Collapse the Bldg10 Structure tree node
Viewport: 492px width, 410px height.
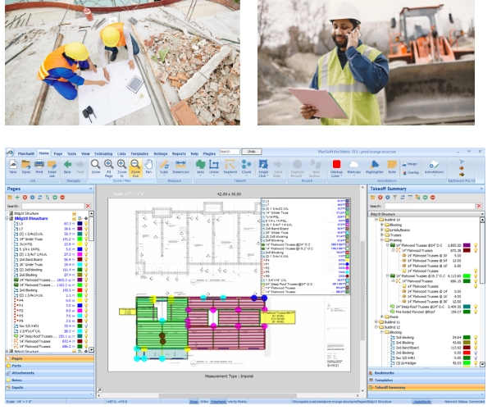coord(7,216)
